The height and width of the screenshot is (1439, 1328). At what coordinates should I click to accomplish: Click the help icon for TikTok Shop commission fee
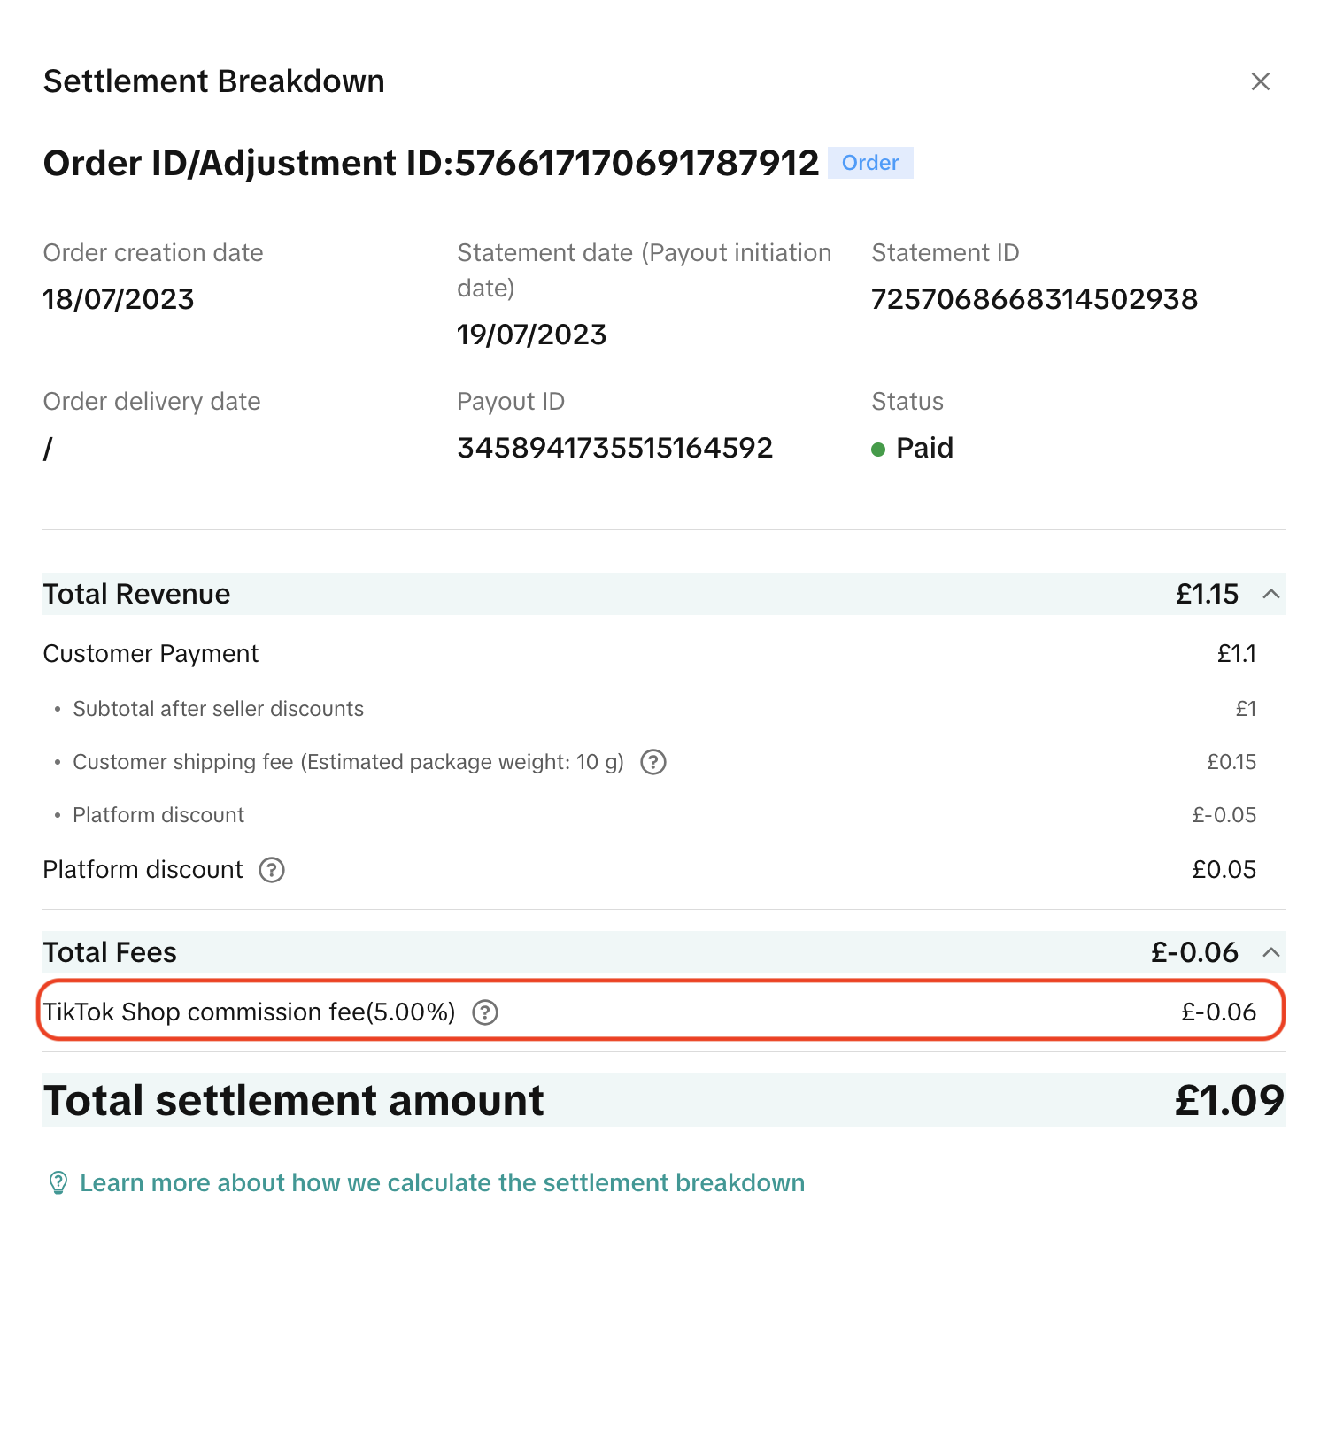point(485,1012)
